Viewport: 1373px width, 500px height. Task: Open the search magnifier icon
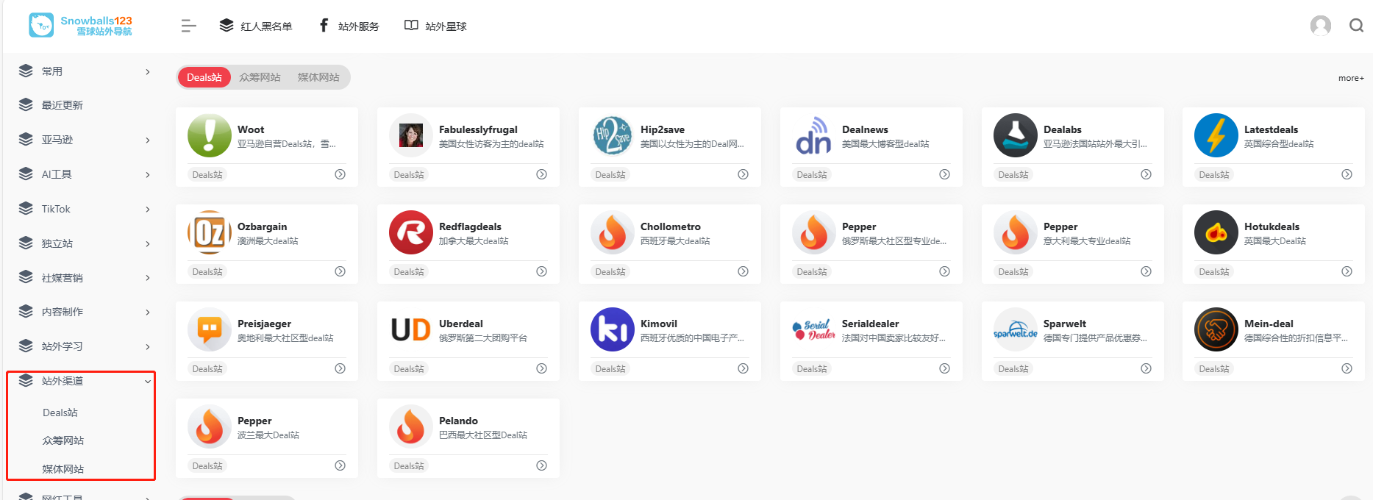[1356, 26]
